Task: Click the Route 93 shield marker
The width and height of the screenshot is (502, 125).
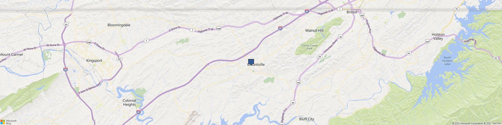Action: click(x=120, y=59)
